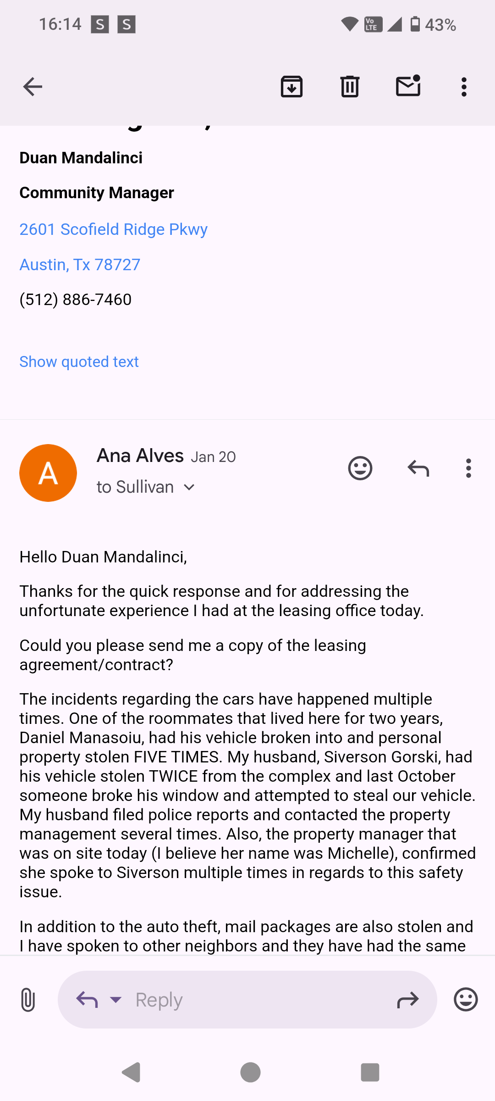Open more options for Ana Alves message

[x=468, y=468]
